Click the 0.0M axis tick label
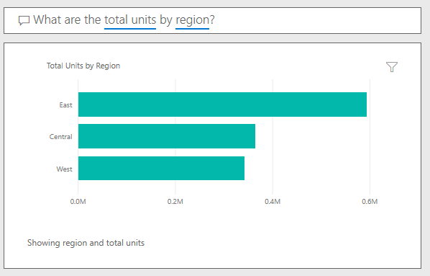Viewport: 430px width, 276px height. click(78, 202)
